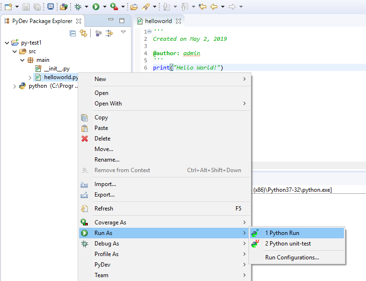Open the Coverage As submenu
366x281 pixels.
[165, 222]
